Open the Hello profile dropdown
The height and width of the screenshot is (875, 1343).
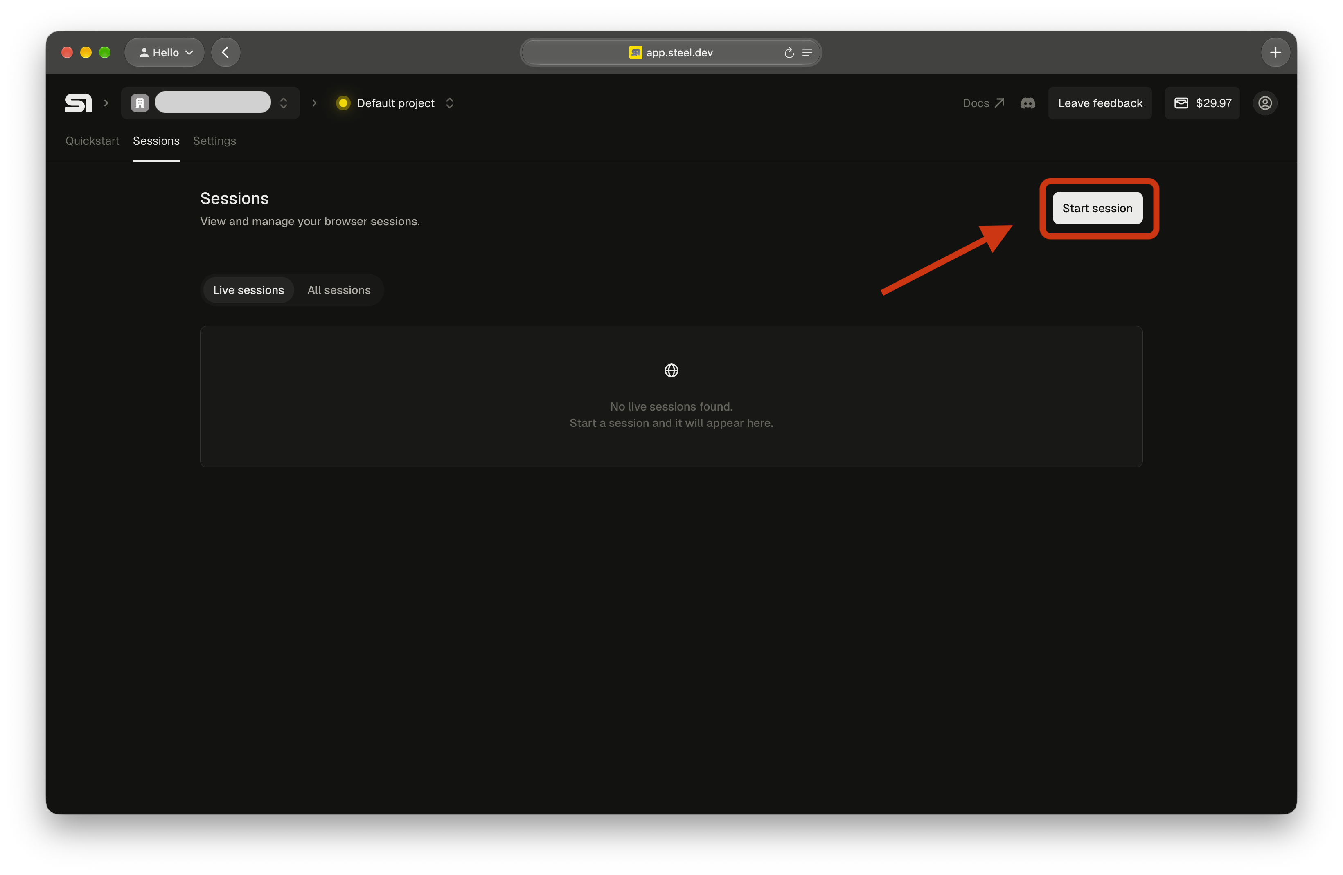pos(165,52)
